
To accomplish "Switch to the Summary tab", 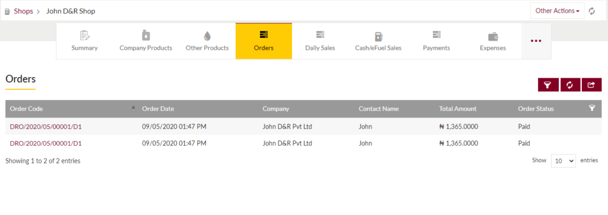I will pos(84,41).
